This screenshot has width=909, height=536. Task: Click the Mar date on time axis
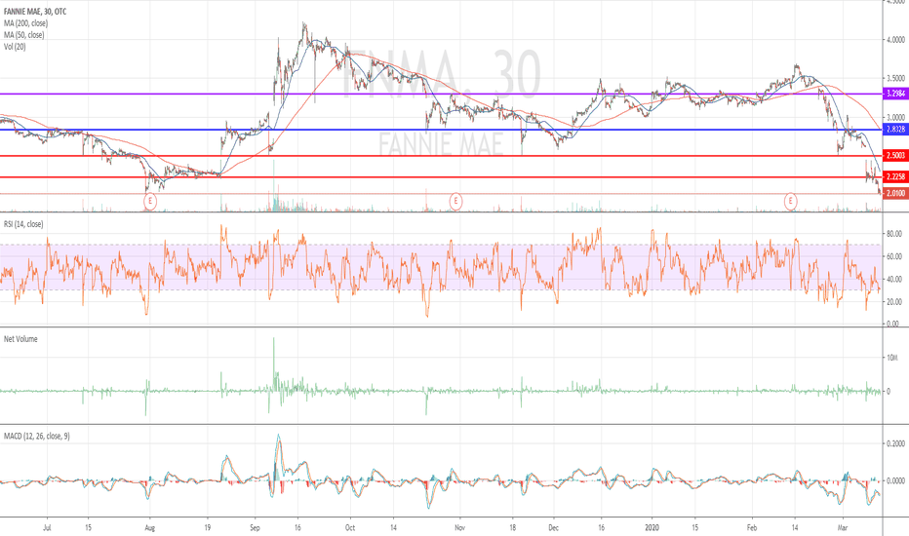click(843, 528)
